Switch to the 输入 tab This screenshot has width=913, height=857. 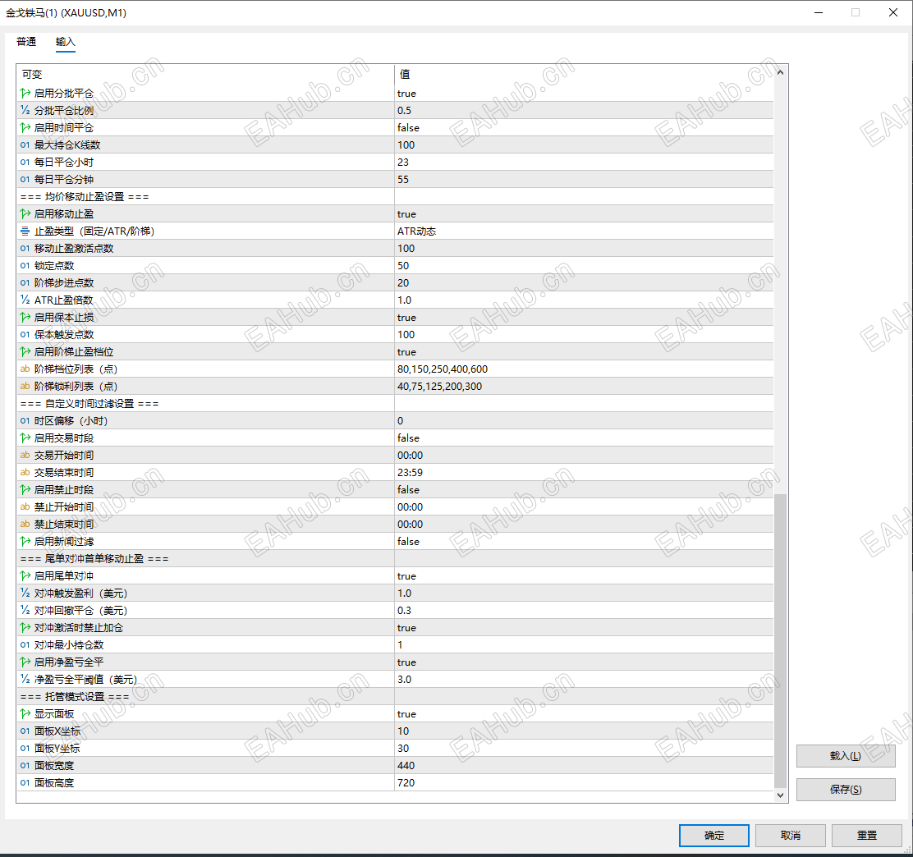(65, 42)
